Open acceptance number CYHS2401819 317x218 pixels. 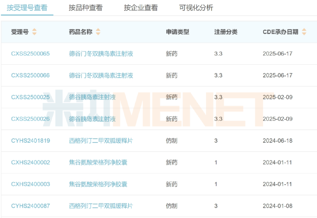coord(31,141)
